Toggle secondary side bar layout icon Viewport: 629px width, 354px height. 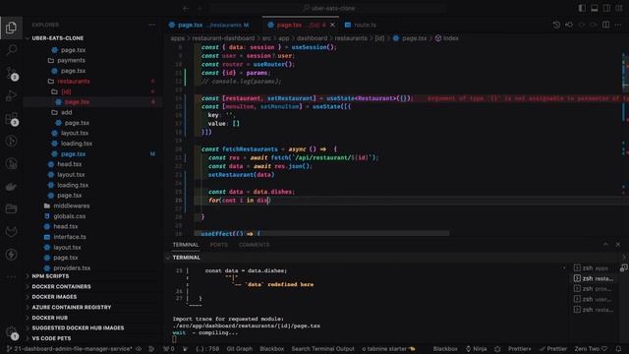click(606, 8)
